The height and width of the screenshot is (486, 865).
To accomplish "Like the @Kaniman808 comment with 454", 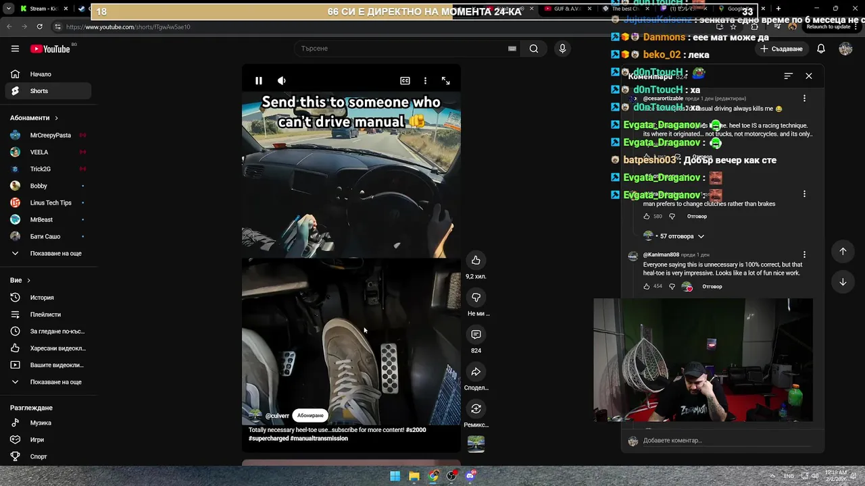I will 647,287.
